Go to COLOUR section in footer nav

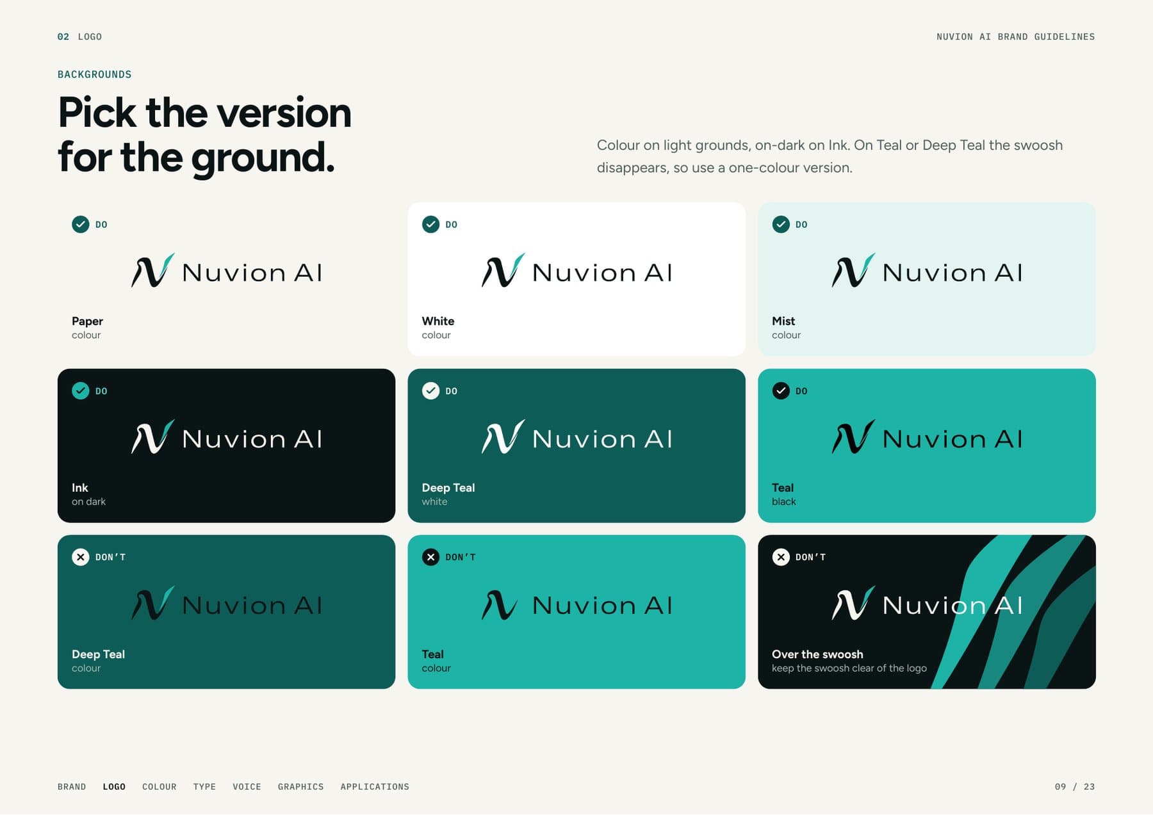pos(159,787)
